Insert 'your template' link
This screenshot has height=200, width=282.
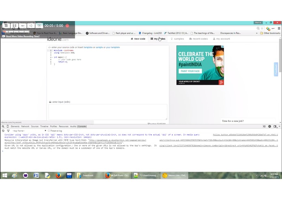coord(113,47)
